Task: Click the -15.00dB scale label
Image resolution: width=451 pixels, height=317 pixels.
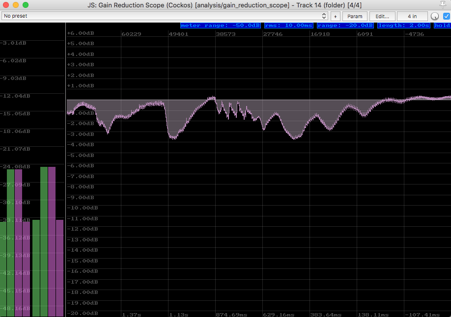Action: click(82, 261)
